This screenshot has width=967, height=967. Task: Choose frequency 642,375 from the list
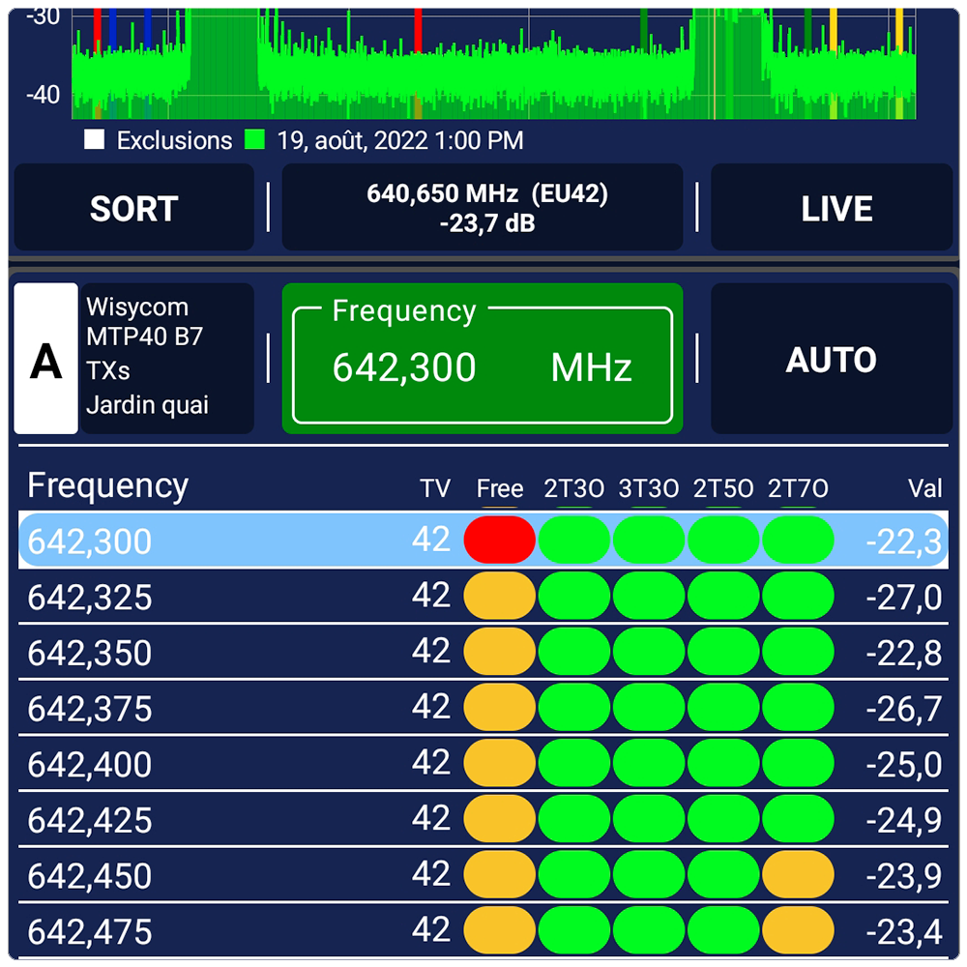coord(483,708)
